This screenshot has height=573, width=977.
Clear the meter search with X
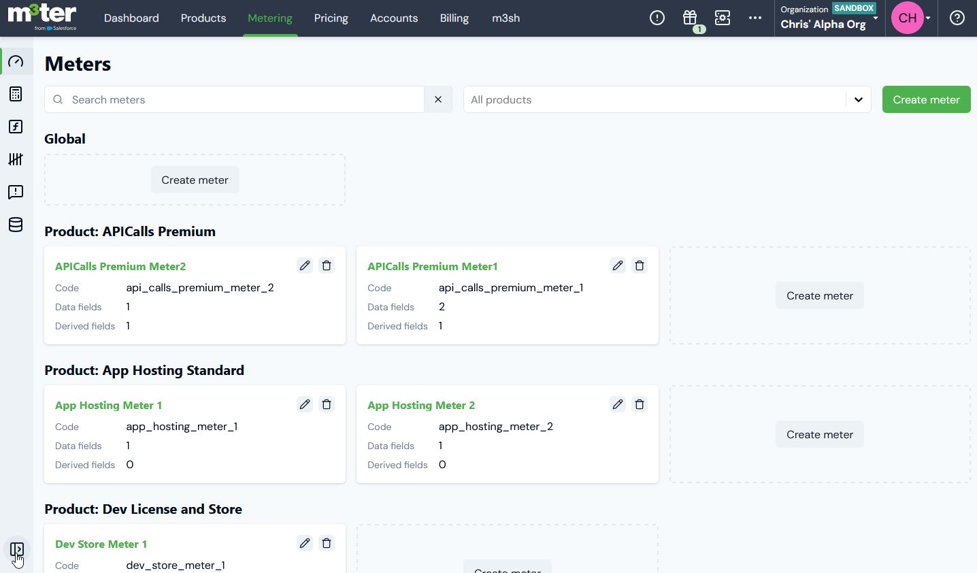click(438, 99)
